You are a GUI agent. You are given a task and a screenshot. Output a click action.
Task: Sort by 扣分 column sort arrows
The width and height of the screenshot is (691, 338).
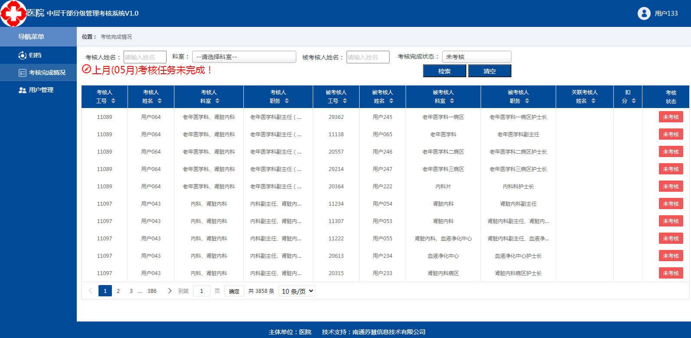tap(634, 101)
